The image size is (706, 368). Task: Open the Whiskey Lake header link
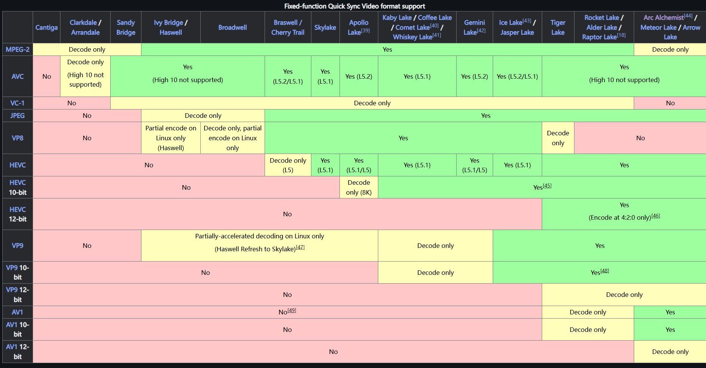pyautogui.click(x=412, y=37)
